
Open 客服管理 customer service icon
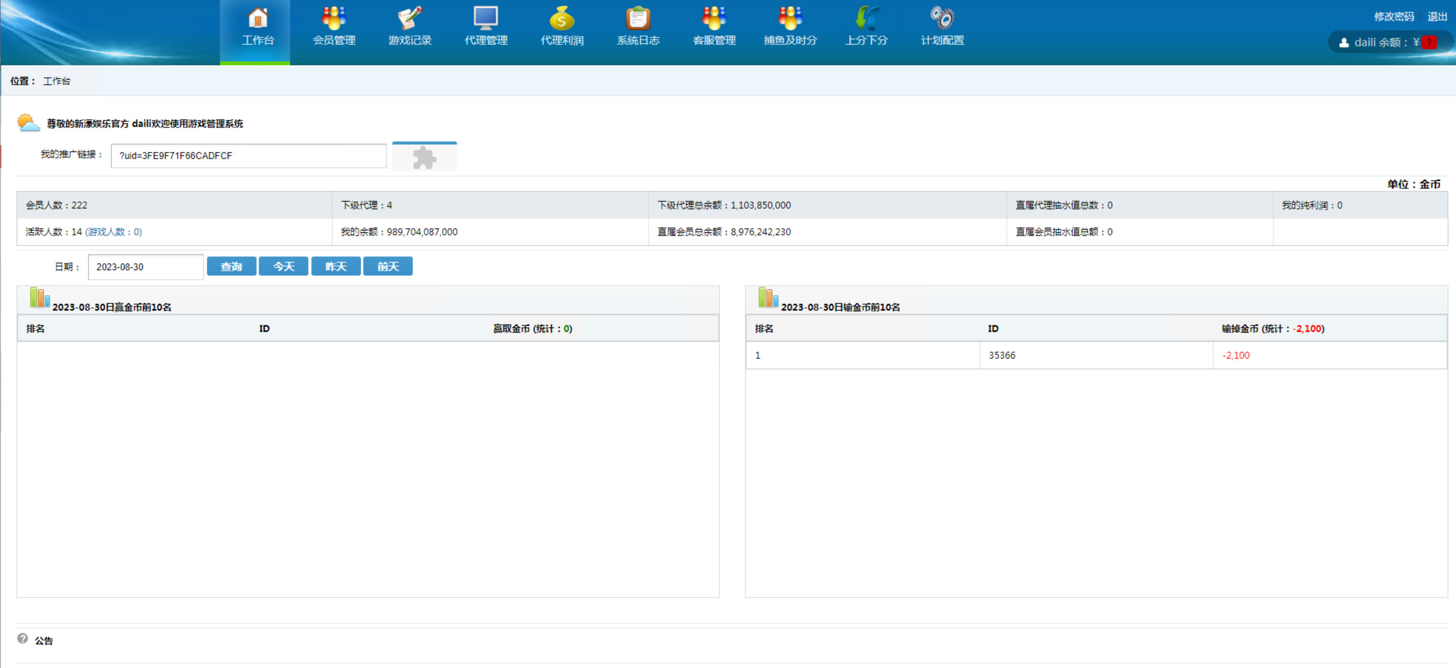tap(714, 19)
